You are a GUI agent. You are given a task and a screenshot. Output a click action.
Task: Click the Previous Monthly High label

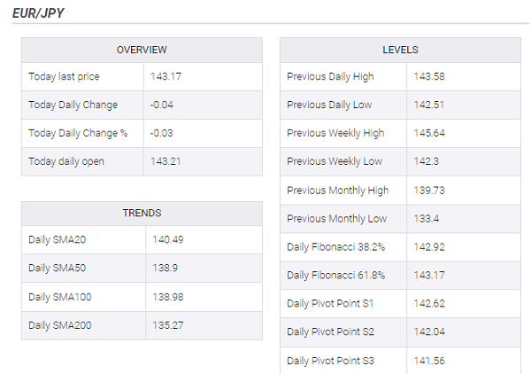pos(337,190)
